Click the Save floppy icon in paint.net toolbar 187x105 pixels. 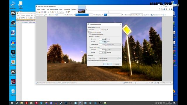tap(41, 12)
